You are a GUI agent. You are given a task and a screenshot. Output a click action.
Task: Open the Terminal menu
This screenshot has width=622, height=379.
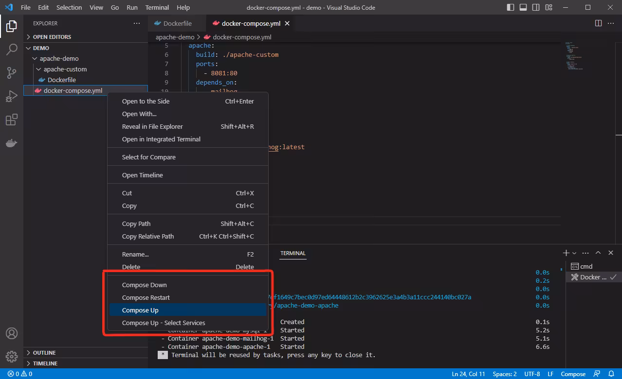[157, 7]
